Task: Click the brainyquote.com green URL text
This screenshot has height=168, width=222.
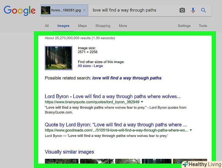Action: [x=92, y=102]
